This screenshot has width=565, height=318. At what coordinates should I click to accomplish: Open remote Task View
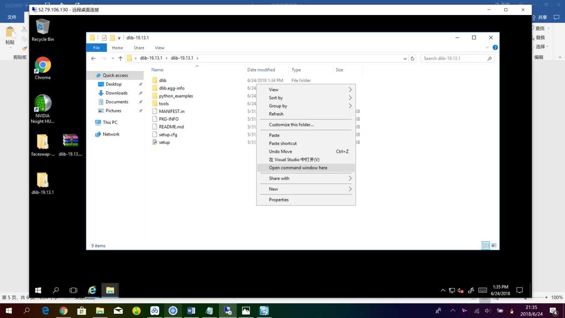tap(73, 290)
